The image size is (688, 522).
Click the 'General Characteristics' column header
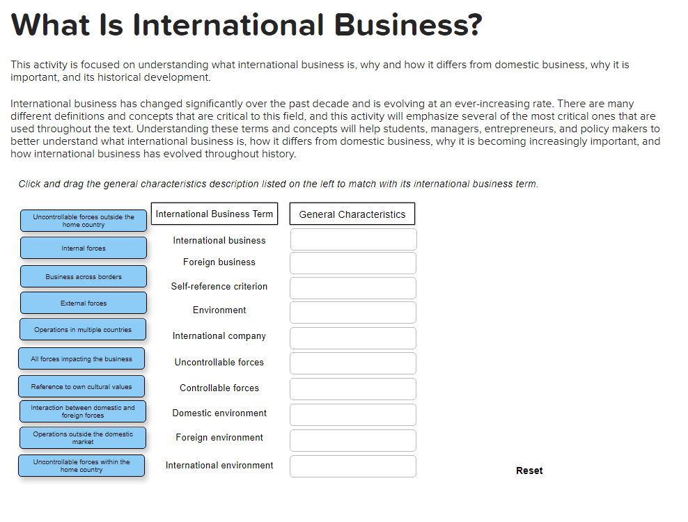352,214
